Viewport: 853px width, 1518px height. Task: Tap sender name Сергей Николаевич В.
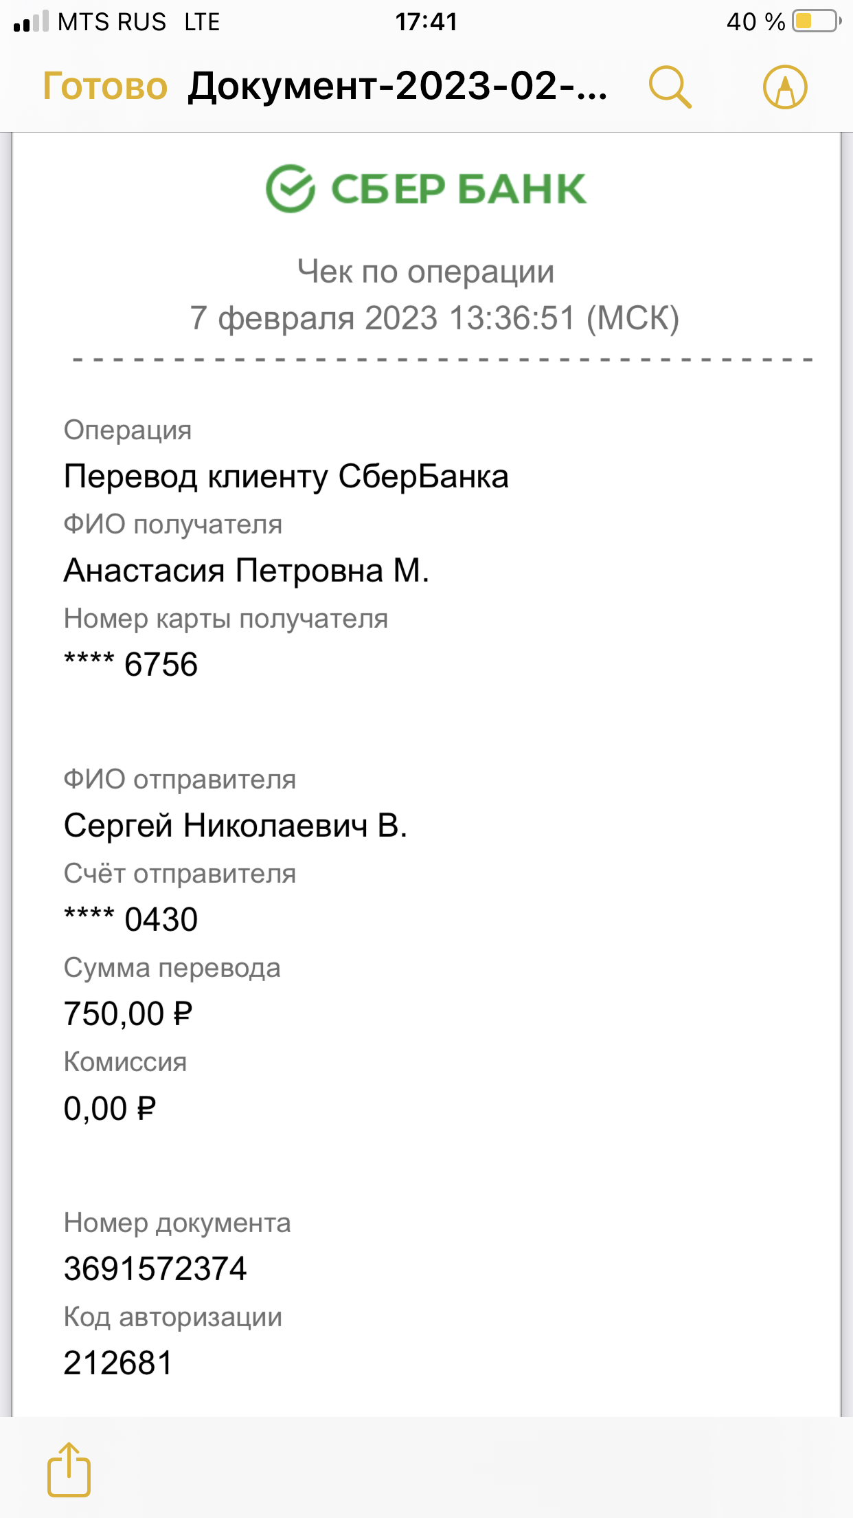click(x=236, y=826)
